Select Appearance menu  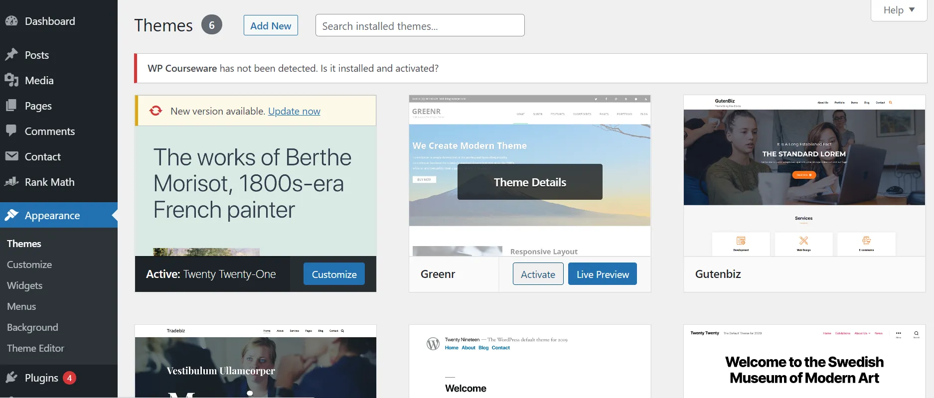click(59, 215)
